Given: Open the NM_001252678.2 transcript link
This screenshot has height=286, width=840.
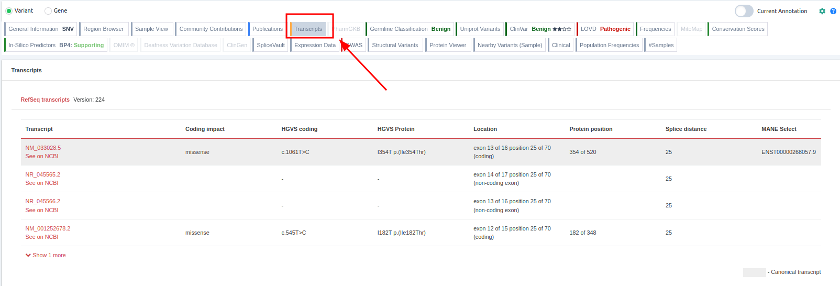Looking at the screenshot, I should (48, 229).
